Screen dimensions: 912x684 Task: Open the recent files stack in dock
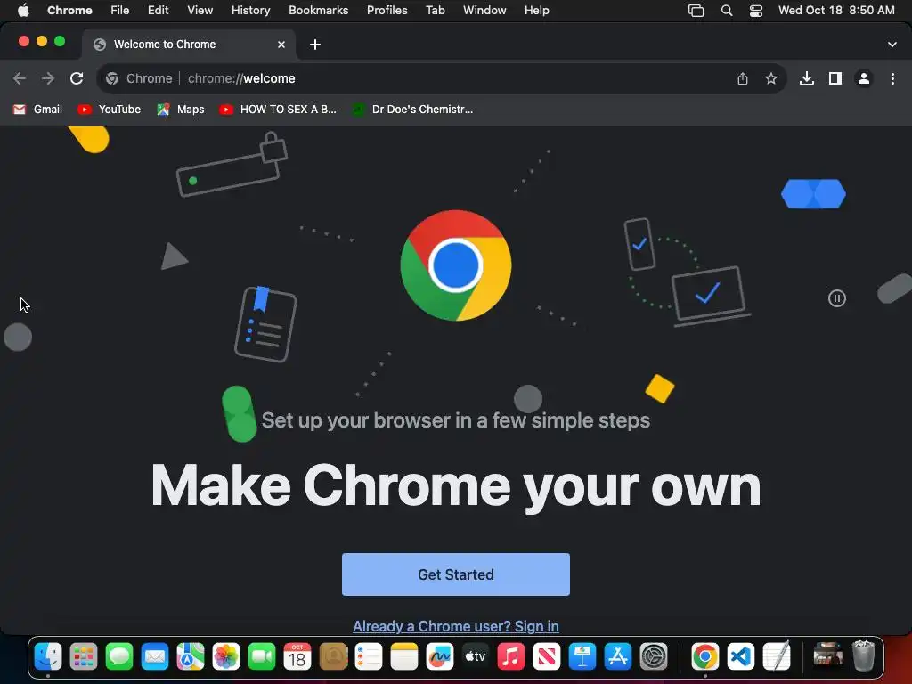827,657
